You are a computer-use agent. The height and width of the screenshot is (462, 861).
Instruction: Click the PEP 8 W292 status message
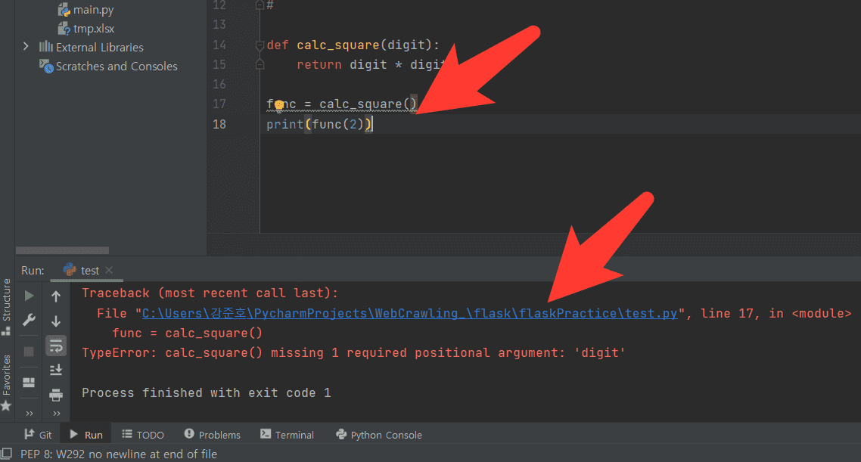pos(119,454)
